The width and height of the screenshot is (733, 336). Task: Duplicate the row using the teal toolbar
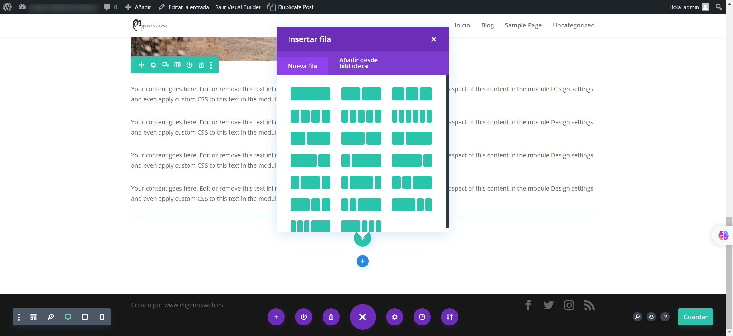165,65
